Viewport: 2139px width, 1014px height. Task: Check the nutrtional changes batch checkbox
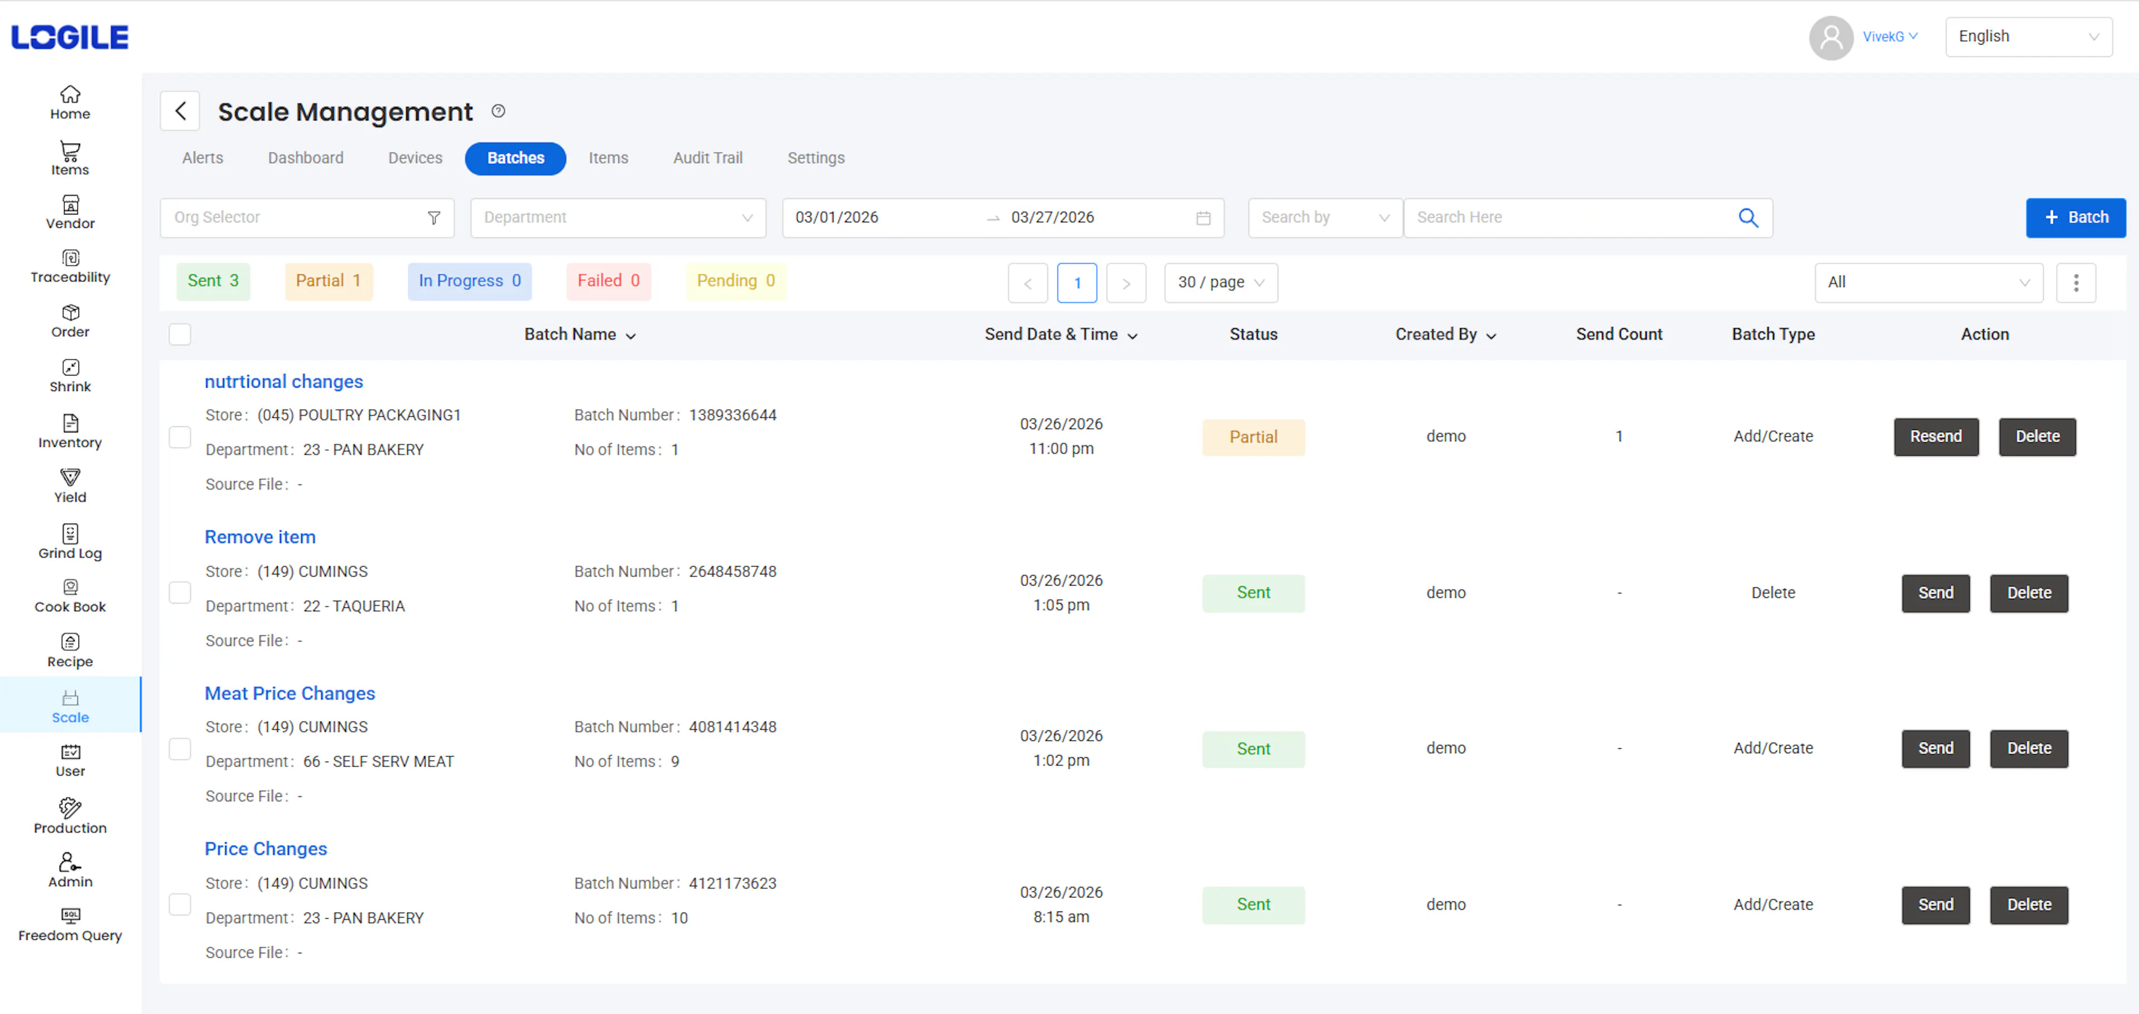click(x=179, y=437)
